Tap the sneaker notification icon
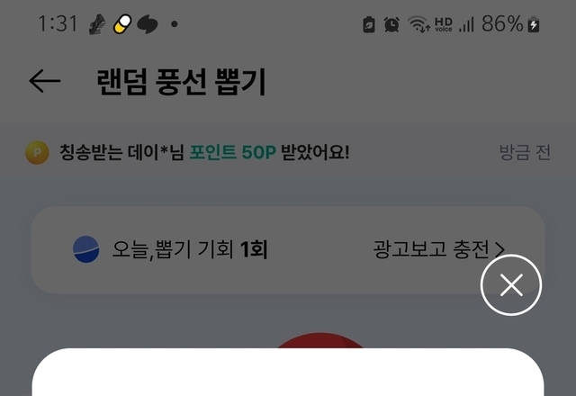 click(x=97, y=24)
